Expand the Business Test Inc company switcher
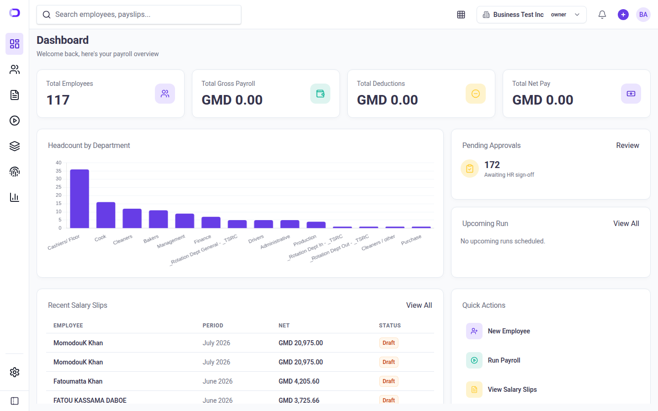This screenshot has height=411, width=658. tap(531, 15)
